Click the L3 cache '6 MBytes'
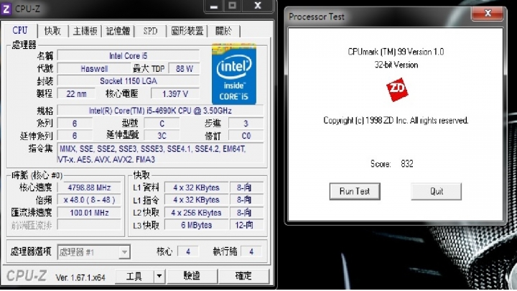Image resolution: width=517 pixels, height=291 pixels. (196, 225)
